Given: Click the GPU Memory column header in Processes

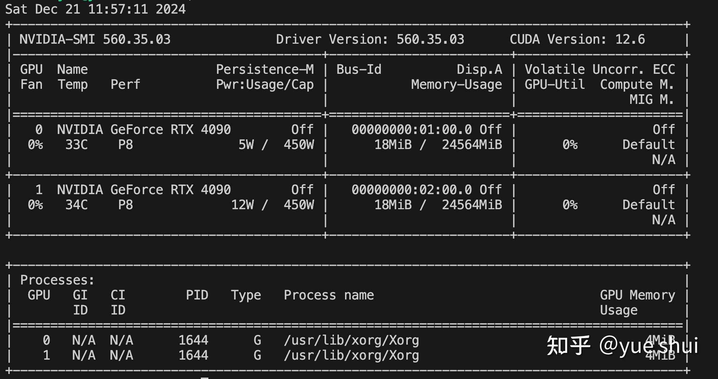Looking at the screenshot, I should click(x=638, y=295).
